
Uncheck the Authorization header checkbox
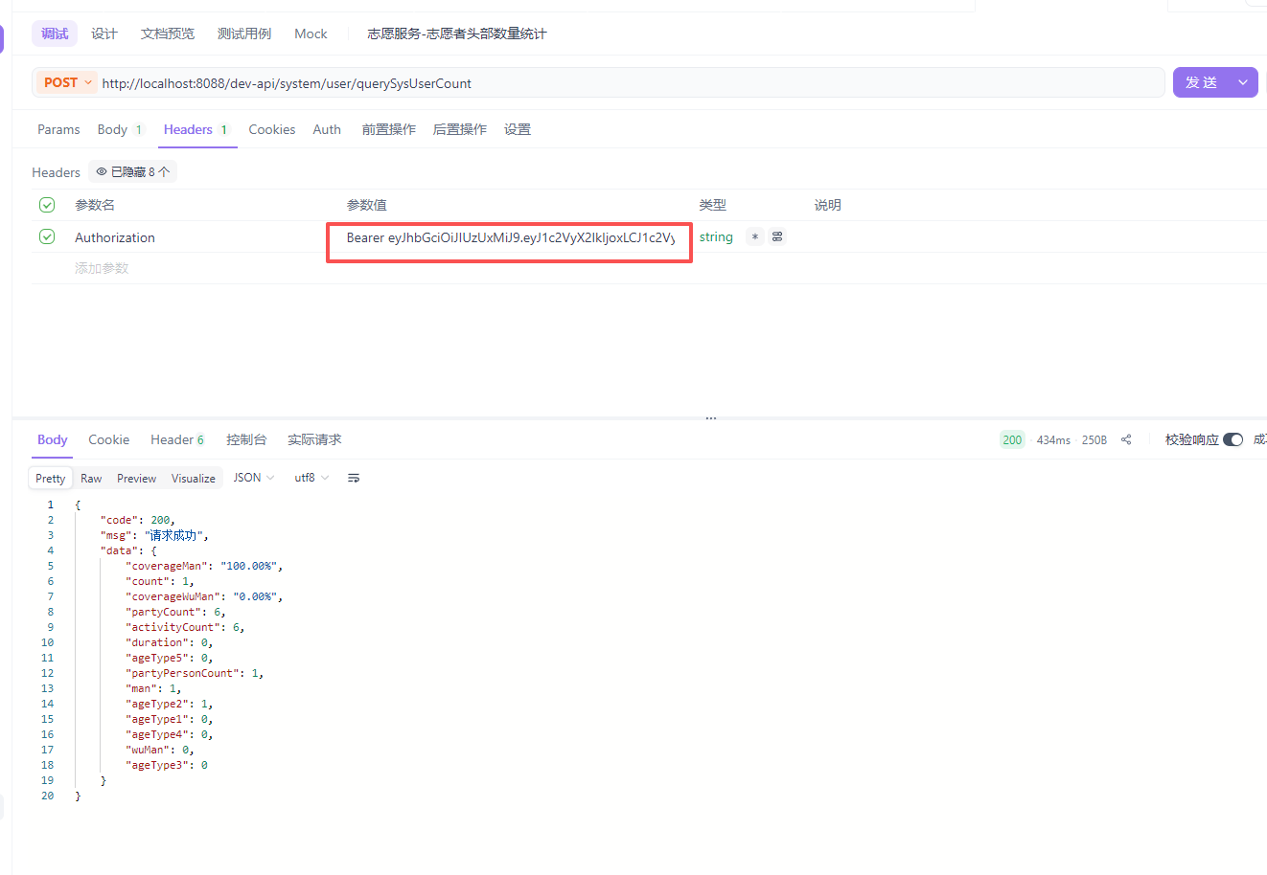47,236
